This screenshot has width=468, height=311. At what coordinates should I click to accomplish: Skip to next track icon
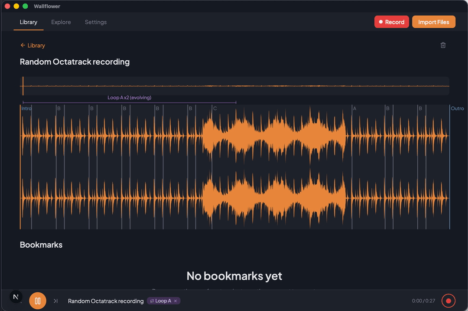click(x=55, y=301)
